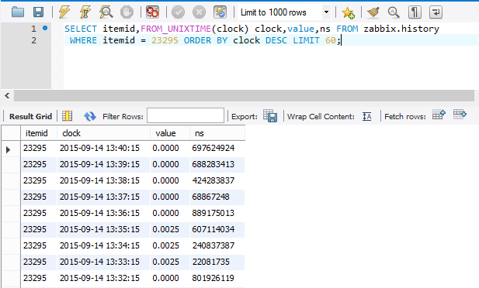Select ns cell 697624924
Image resolution: width=479 pixels, height=288 pixels.
click(217, 148)
